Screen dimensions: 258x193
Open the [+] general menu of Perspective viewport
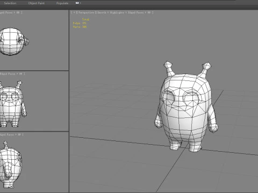74,12
